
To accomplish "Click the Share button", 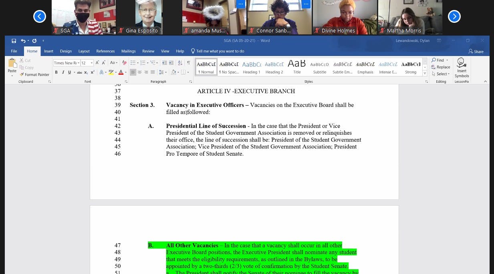I will (476, 51).
